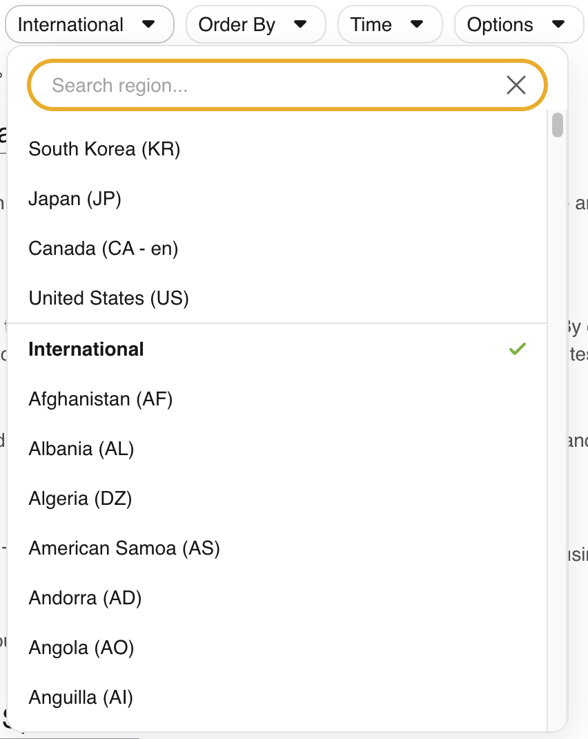Choose Japan (JP) from the list

tap(277, 199)
